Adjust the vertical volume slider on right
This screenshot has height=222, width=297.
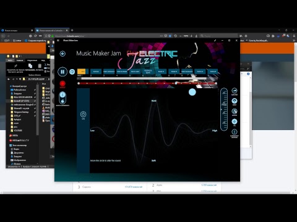pos(224,109)
